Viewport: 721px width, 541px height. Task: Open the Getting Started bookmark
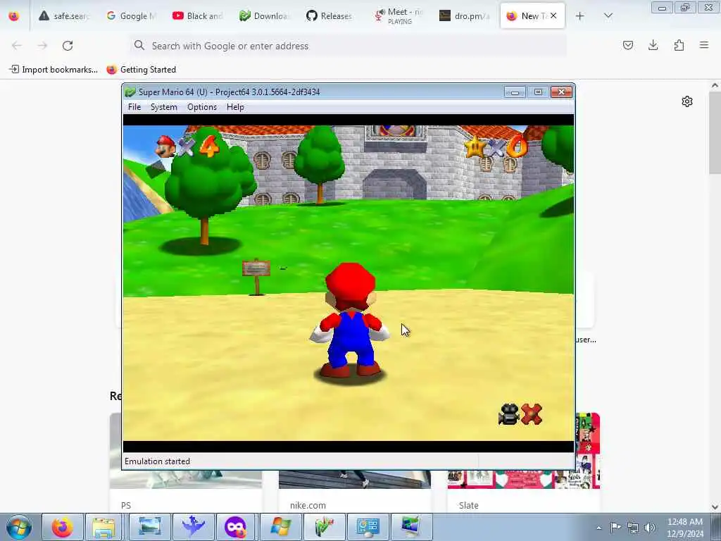point(141,70)
